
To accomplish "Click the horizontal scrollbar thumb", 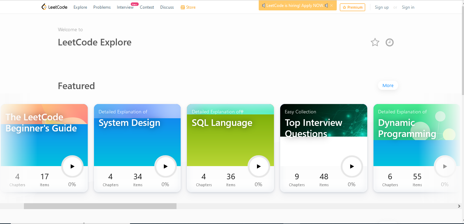I will click(x=100, y=206).
